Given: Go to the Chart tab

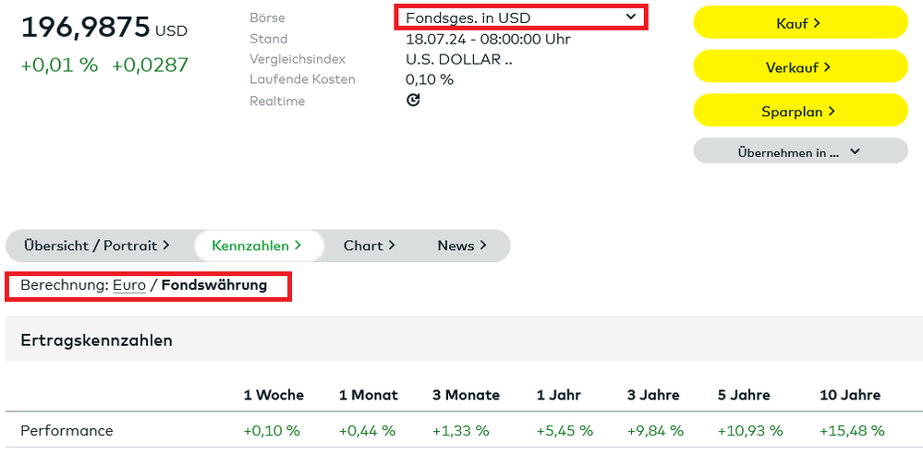Looking at the screenshot, I should (x=369, y=245).
